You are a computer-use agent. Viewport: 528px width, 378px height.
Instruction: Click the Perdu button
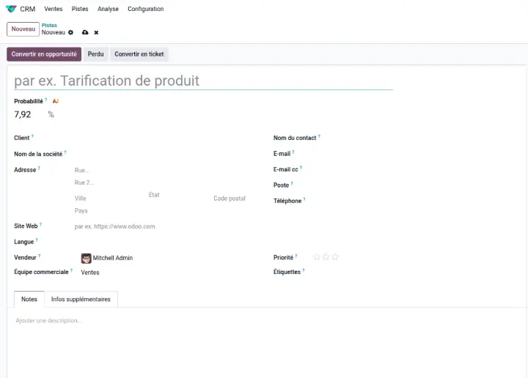click(x=95, y=54)
